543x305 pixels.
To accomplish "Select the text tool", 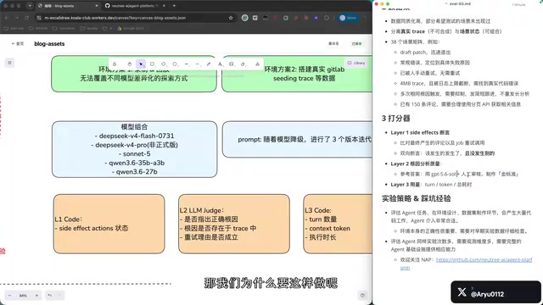I will 220,64.
